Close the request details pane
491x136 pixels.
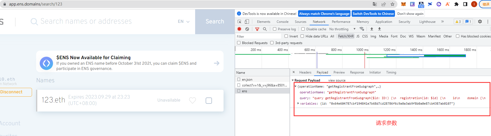pos(293,72)
